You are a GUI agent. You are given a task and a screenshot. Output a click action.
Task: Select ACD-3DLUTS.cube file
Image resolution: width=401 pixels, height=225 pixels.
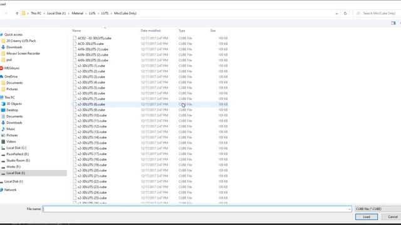tap(90, 44)
